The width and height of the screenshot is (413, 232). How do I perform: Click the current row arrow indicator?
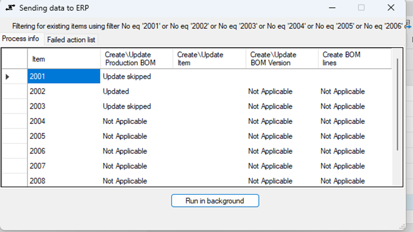pyautogui.click(x=7, y=77)
